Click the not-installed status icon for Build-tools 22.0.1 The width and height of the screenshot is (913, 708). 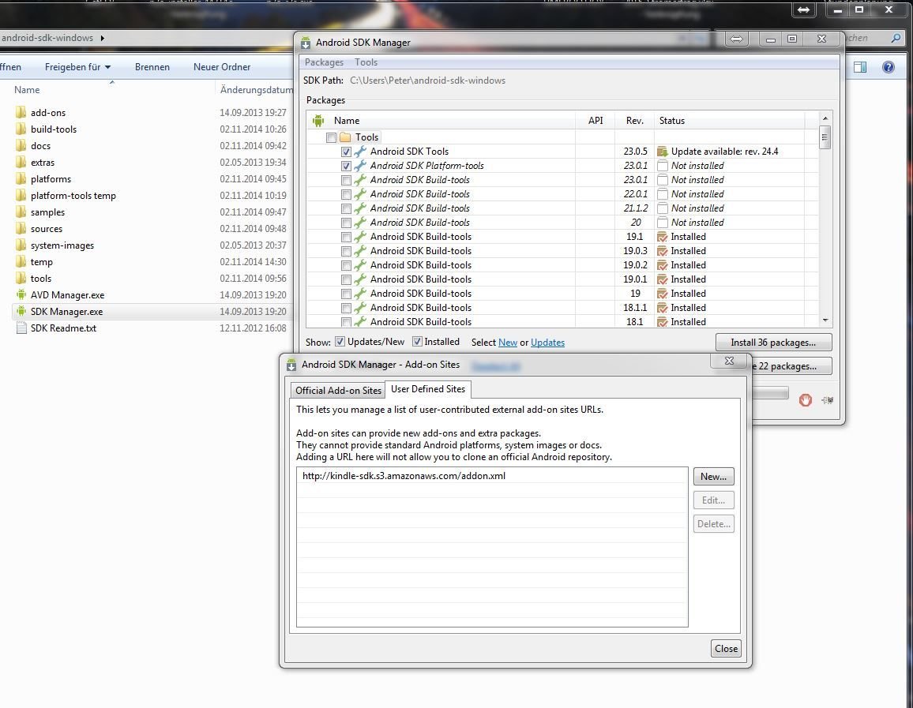662,194
